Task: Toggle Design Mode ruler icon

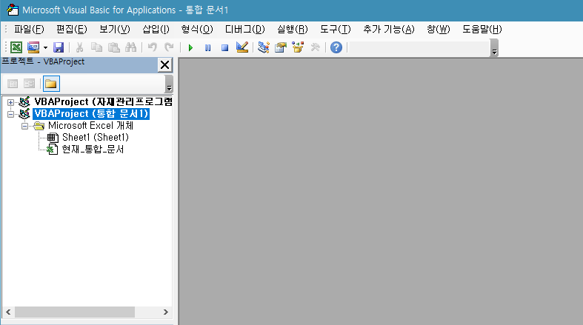Action: (x=242, y=47)
